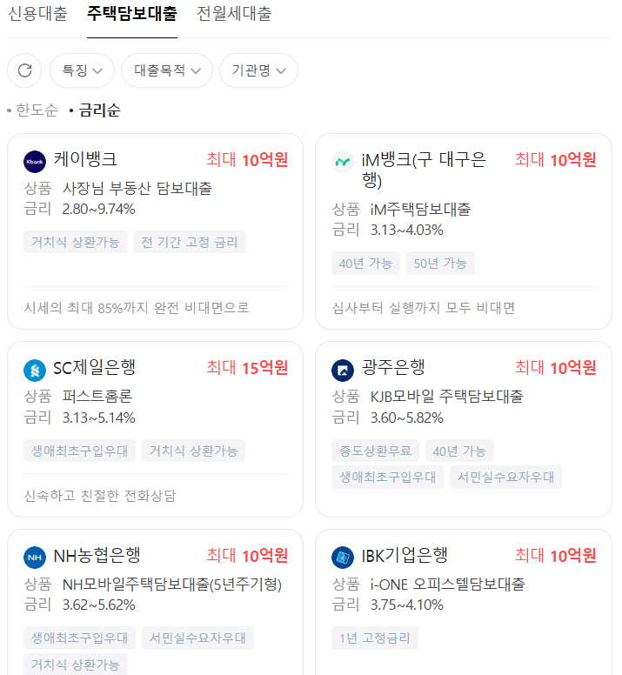Image resolution: width=622 pixels, height=675 pixels.
Task: Open 케이뱅크 사장님 부동산 담보대출 product
Action: [x=137, y=188]
